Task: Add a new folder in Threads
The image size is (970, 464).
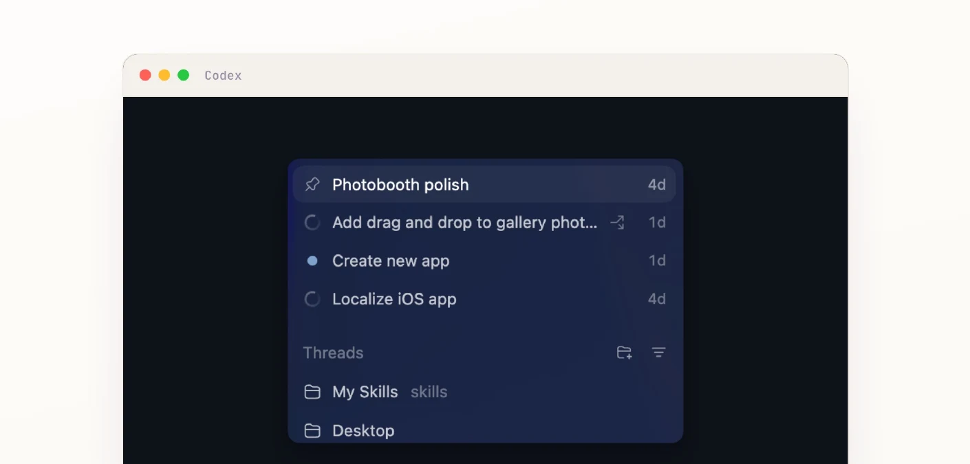Action: pyautogui.click(x=624, y=353)
